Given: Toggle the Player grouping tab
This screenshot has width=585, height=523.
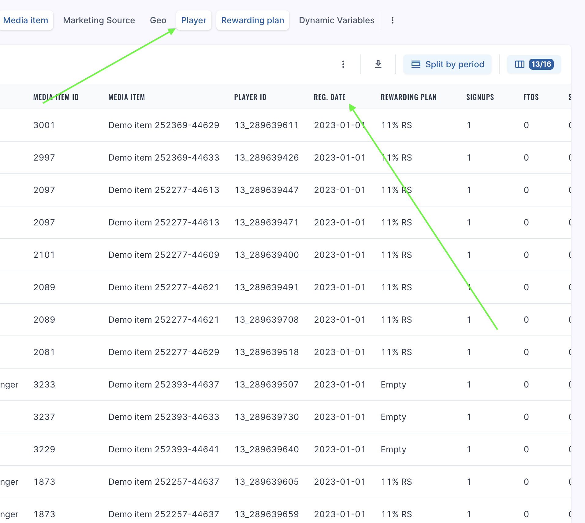Looking at the screenshot, I should pos(194,20).
